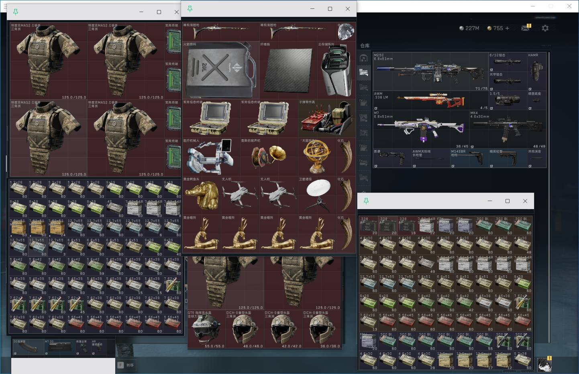Select the golden crocodile head item
The width and height of the screenshot is (579, 374).
point(202,195)
